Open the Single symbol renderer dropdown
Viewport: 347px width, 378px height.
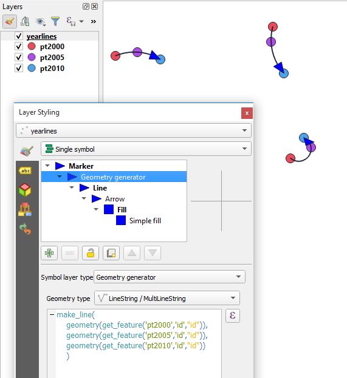146,149
